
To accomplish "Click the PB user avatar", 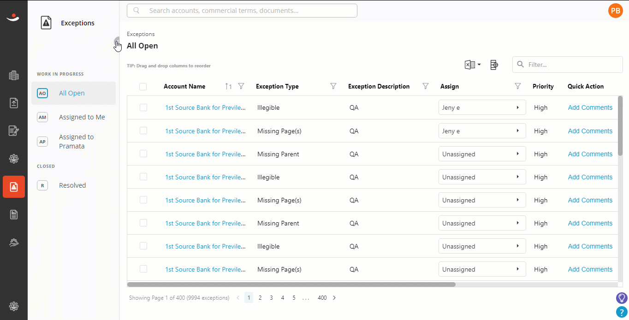I will coord(616,11).
